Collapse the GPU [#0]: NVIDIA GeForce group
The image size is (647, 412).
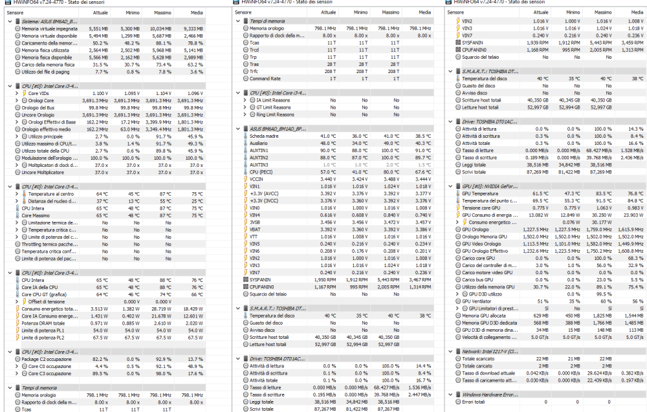[450, 186]
